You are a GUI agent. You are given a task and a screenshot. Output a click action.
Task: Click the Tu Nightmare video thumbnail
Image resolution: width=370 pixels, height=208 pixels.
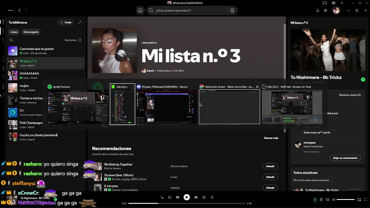(328, 50)
